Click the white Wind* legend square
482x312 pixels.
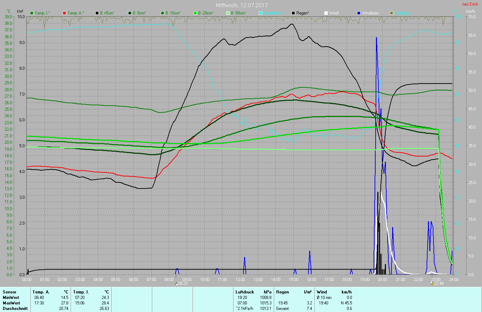coord(326,13)
